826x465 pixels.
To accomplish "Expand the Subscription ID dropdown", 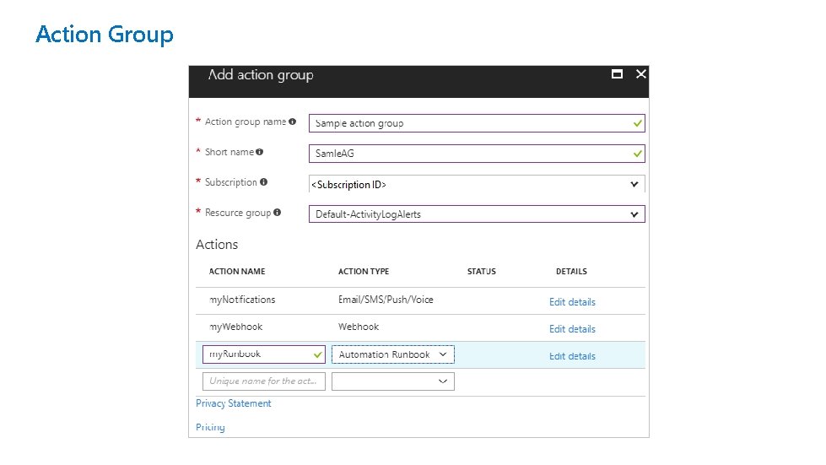I will pos(634,184).
